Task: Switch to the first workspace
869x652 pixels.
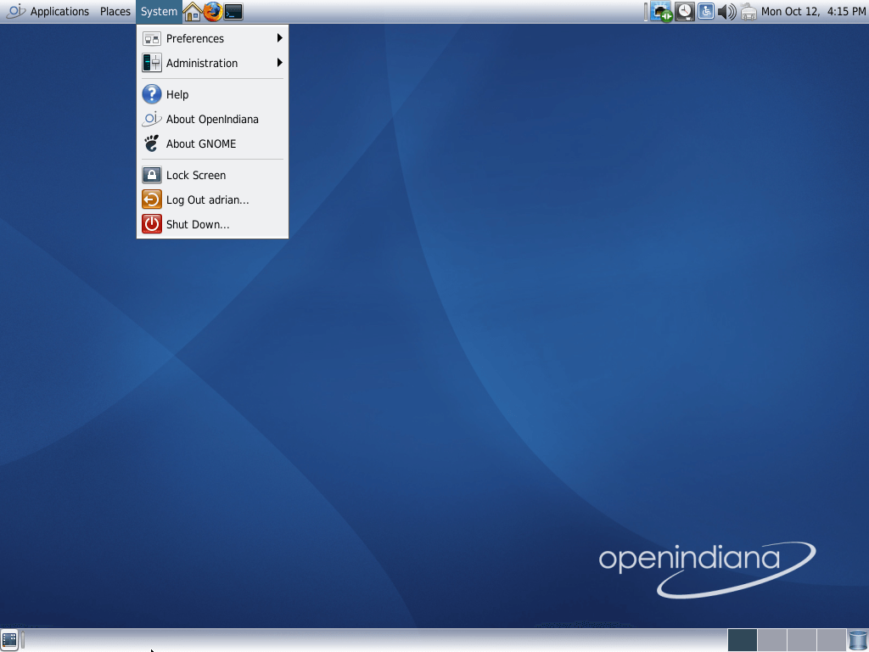Action: pos(742,640)
